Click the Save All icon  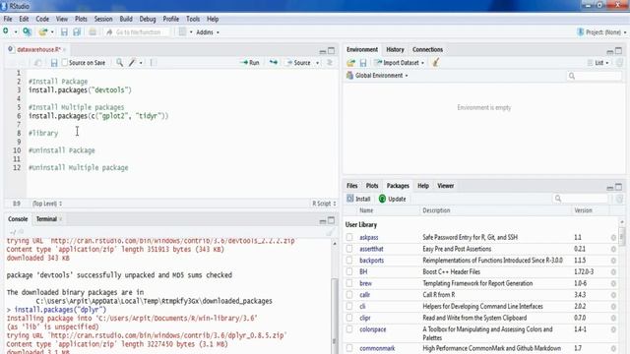[77, 32]
